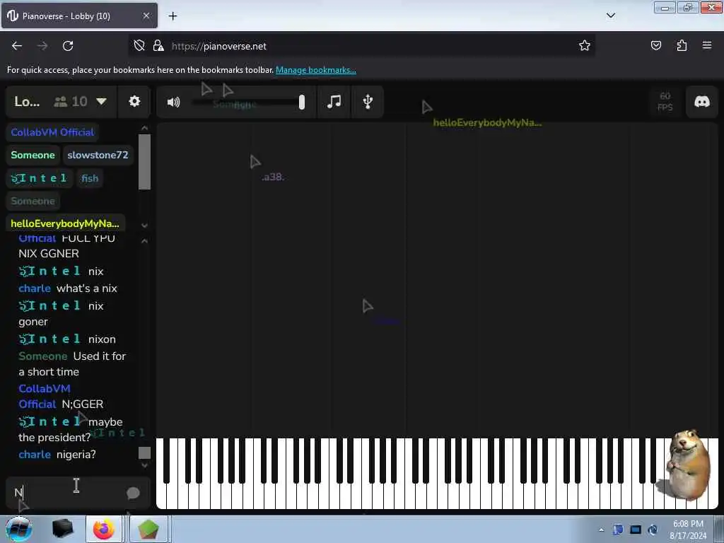Image resolution: width=724 pixels, height=543 pixels.
Task: Select the greyed-out Someone user chip
Action: pos(33,201)
